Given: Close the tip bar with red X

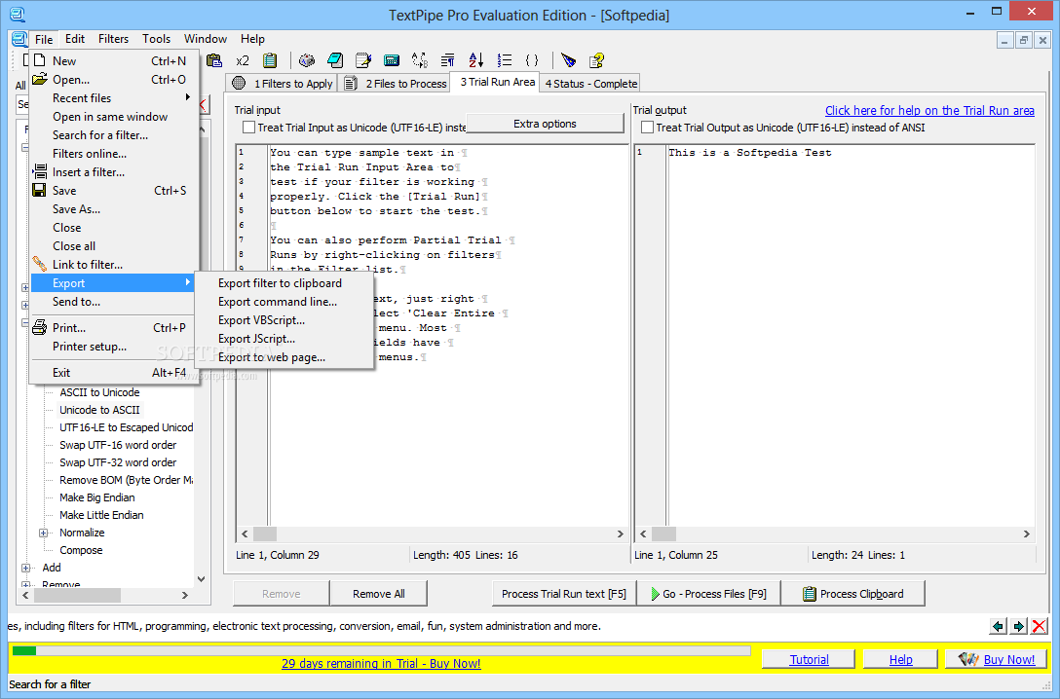Looking at the screenshot, I should pos(1040,626).
